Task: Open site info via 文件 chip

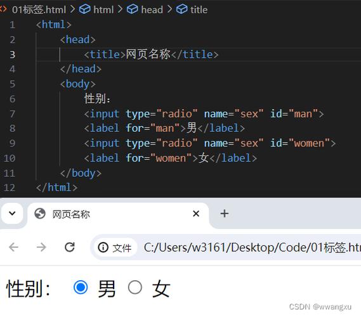Action: coord(115,247)
